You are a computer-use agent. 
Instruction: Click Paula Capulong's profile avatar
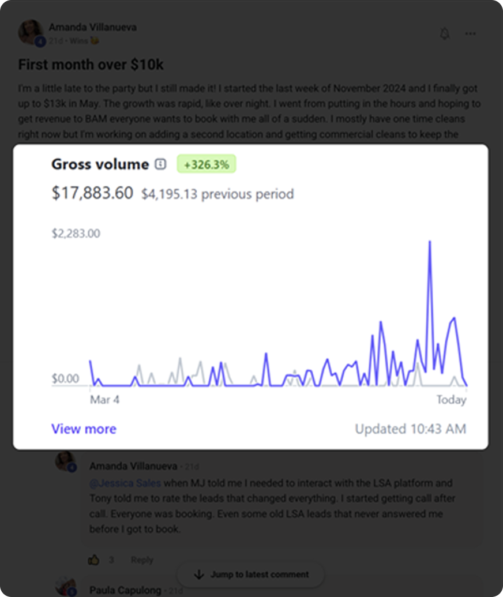(66, 587)
